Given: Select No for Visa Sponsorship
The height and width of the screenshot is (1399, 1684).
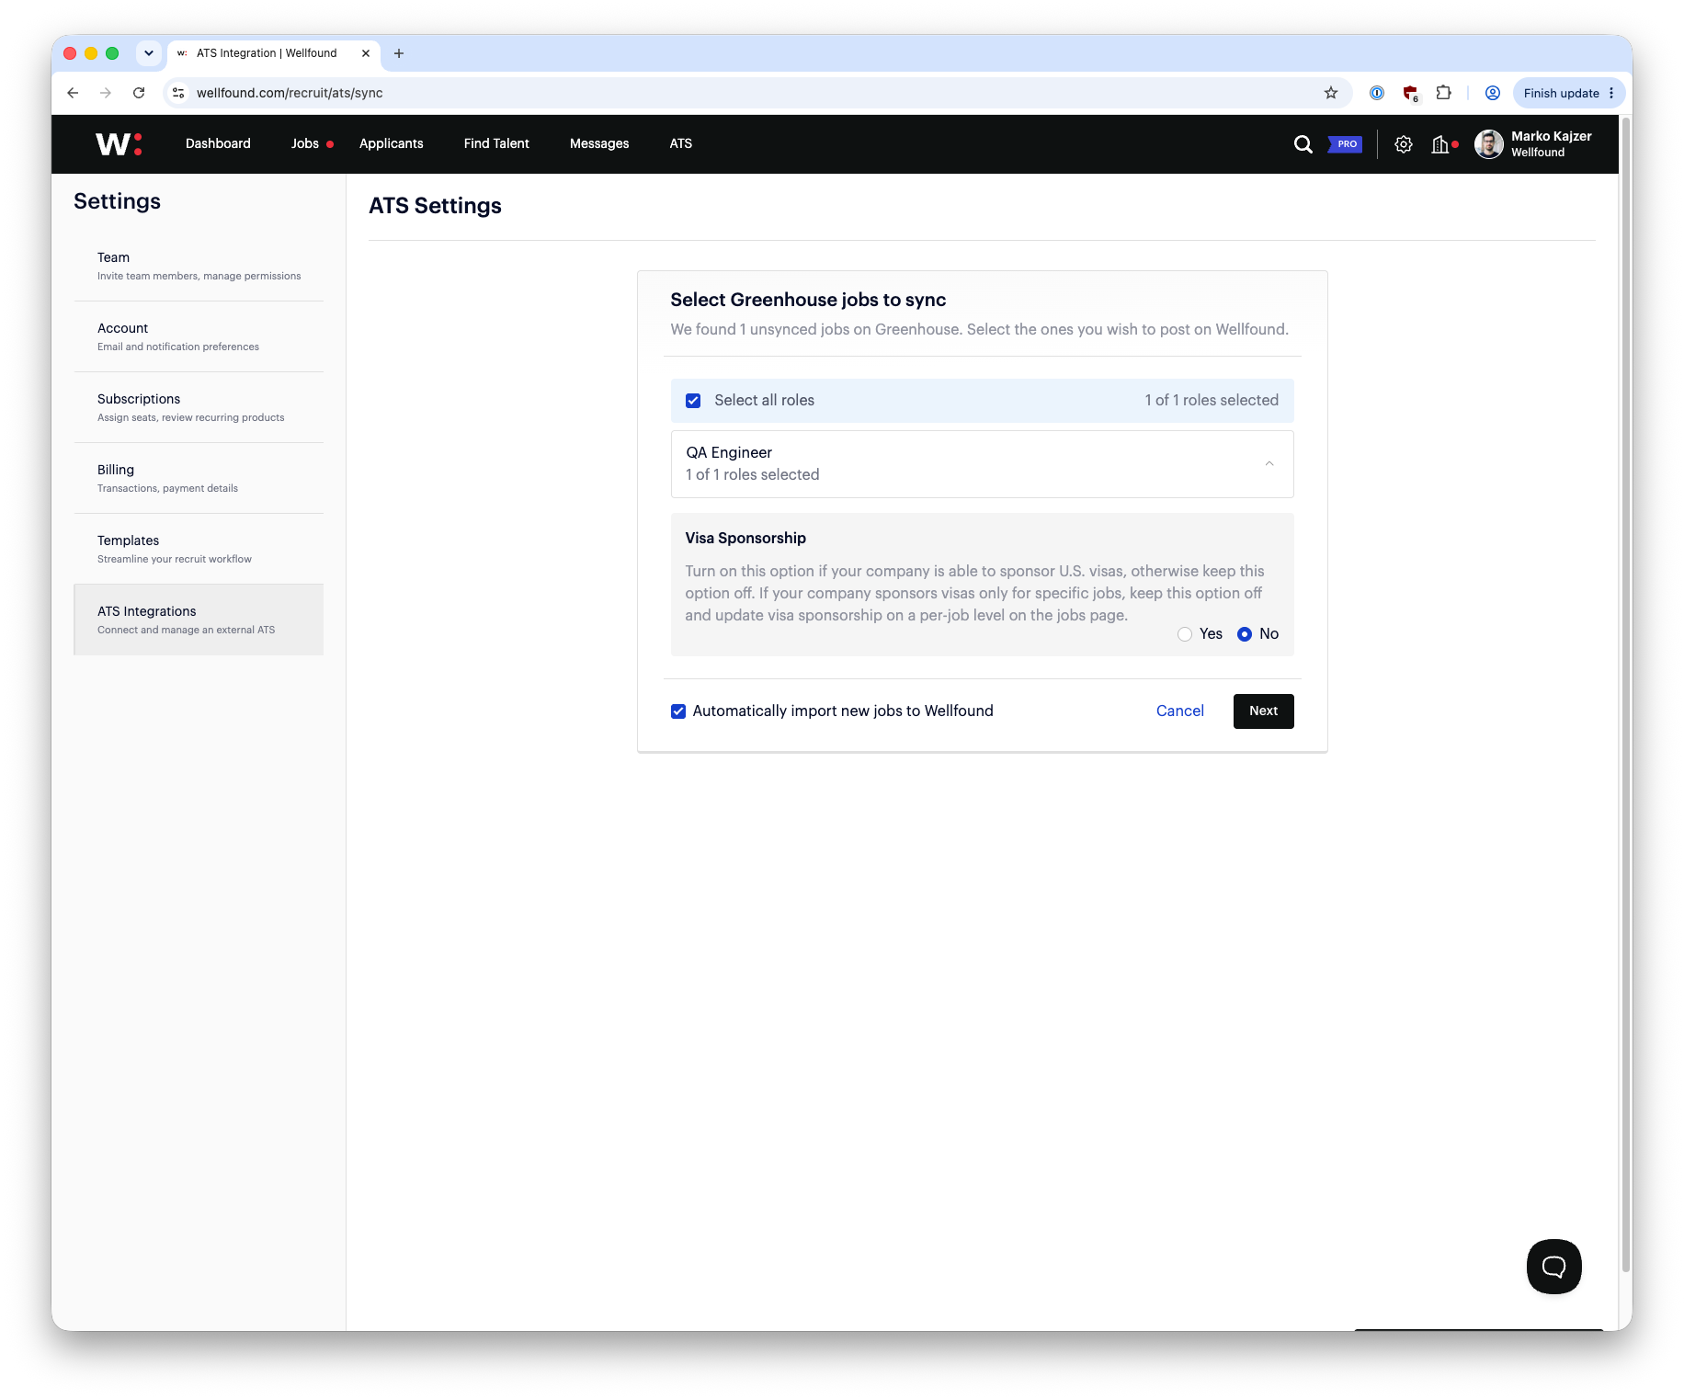Looking at the screenshot, I should tap(1245, 634).
